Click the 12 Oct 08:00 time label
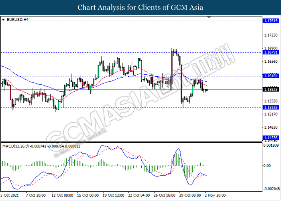The image size is (281, 201). 62,195
